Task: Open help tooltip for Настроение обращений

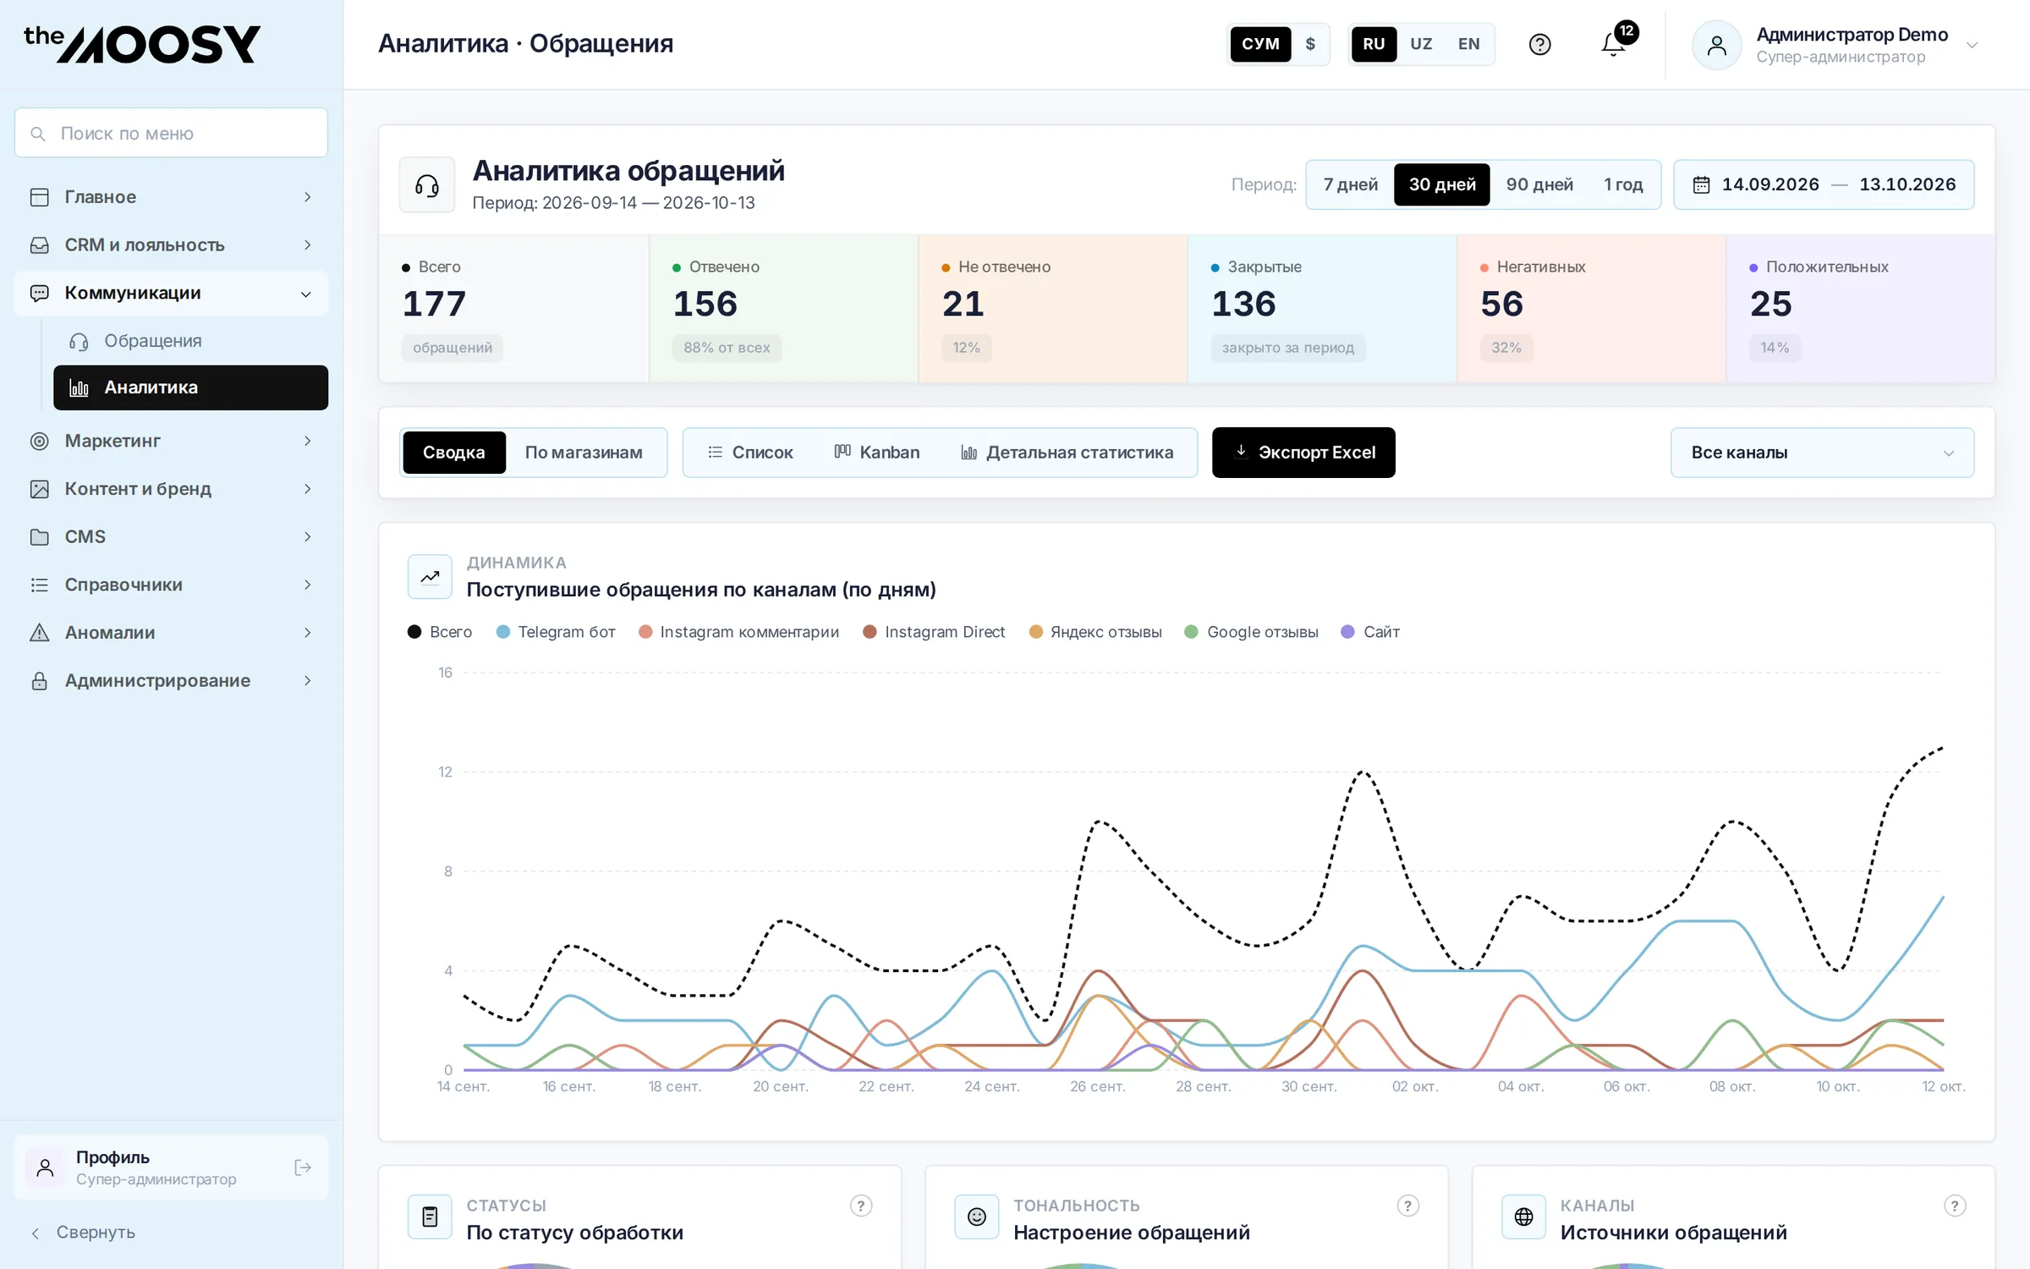Action: pos(1407,1206)
